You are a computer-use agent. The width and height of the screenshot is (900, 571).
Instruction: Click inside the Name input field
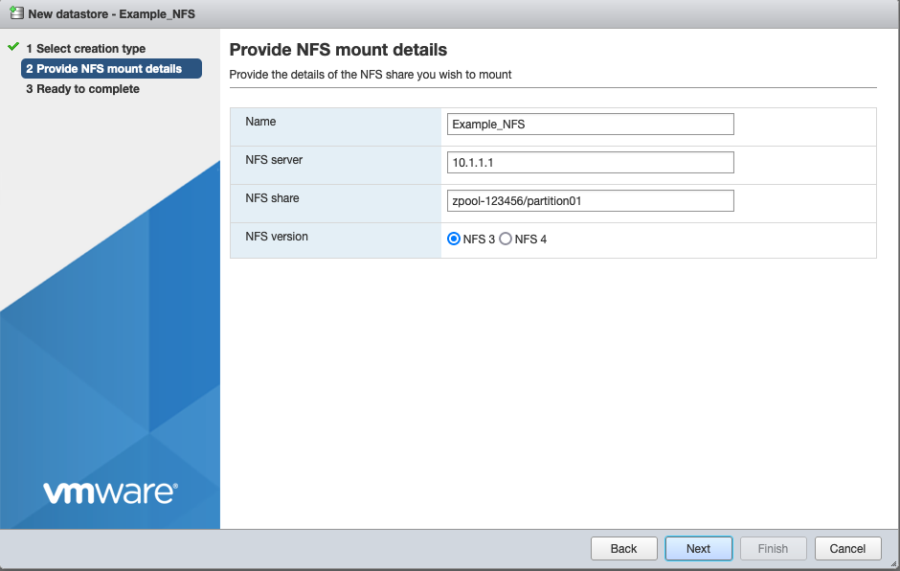click(590, 124)
